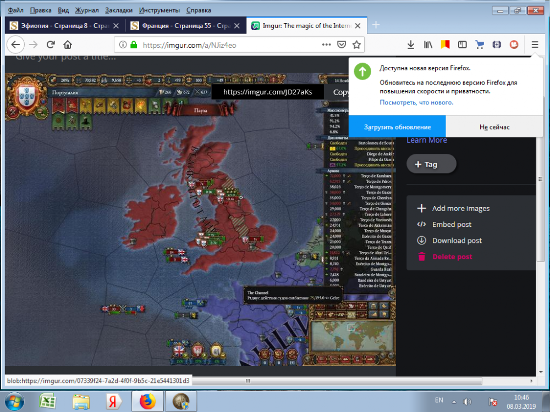Click the Загрузить обновление button

(x=397, y=127)
